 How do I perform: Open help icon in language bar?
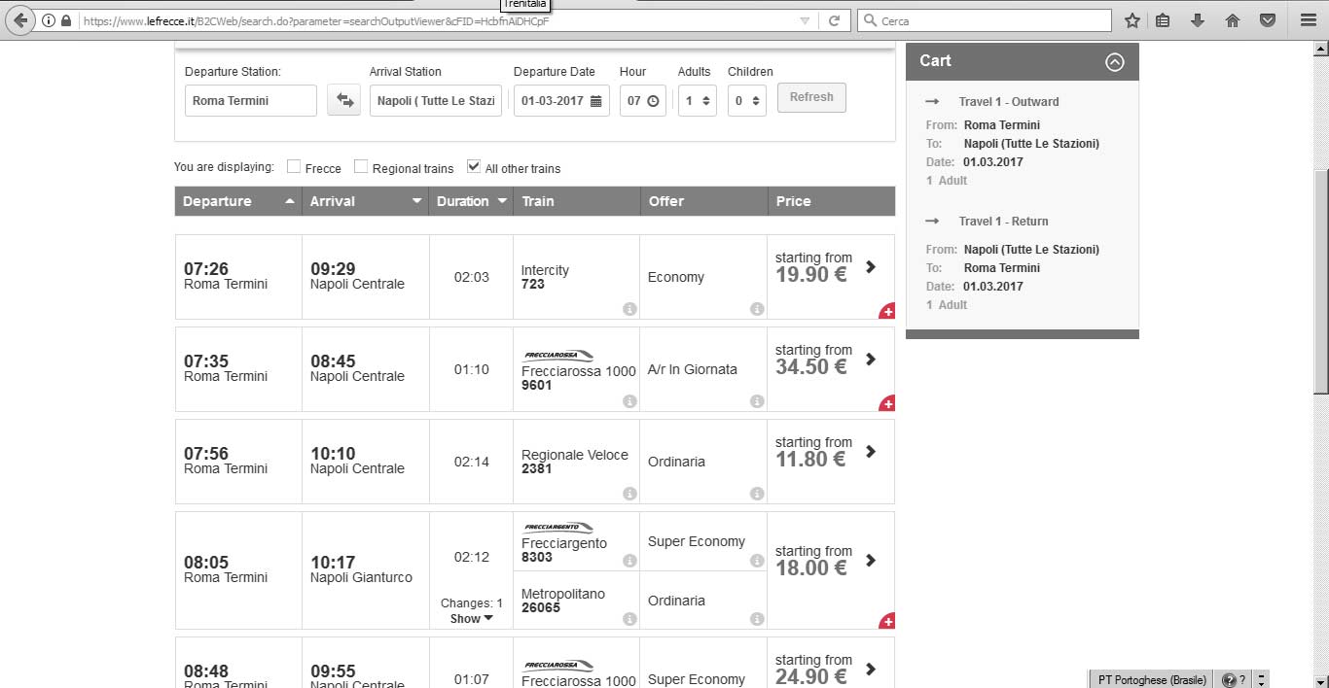click(1229, 679)
